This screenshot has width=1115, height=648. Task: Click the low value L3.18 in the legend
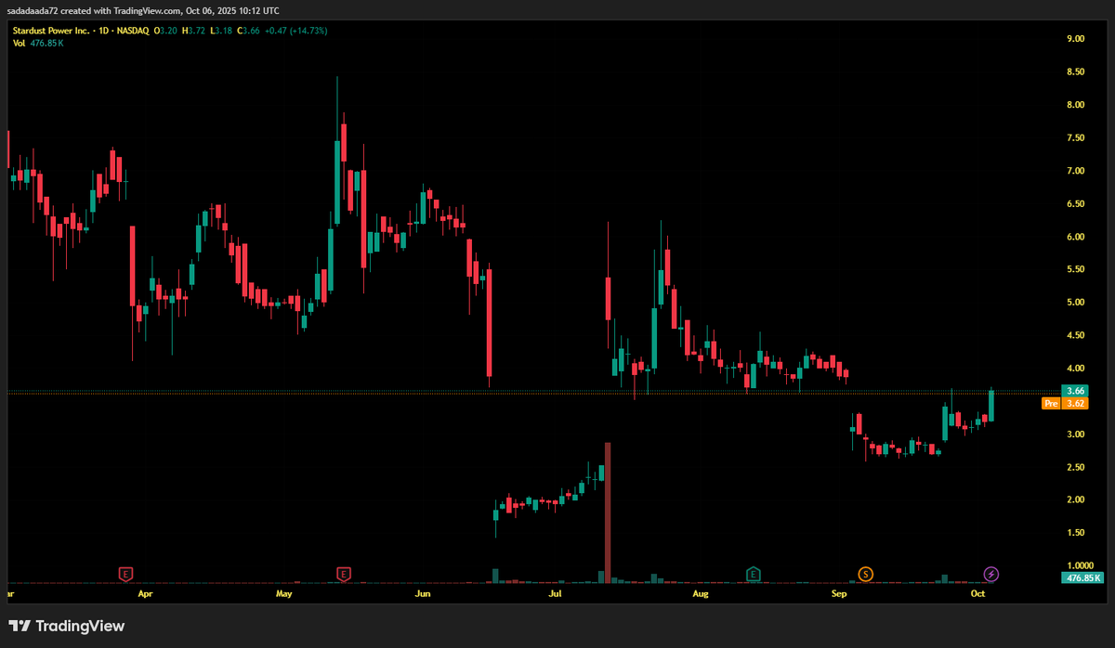pyautogui.click(x=220, y=31)
